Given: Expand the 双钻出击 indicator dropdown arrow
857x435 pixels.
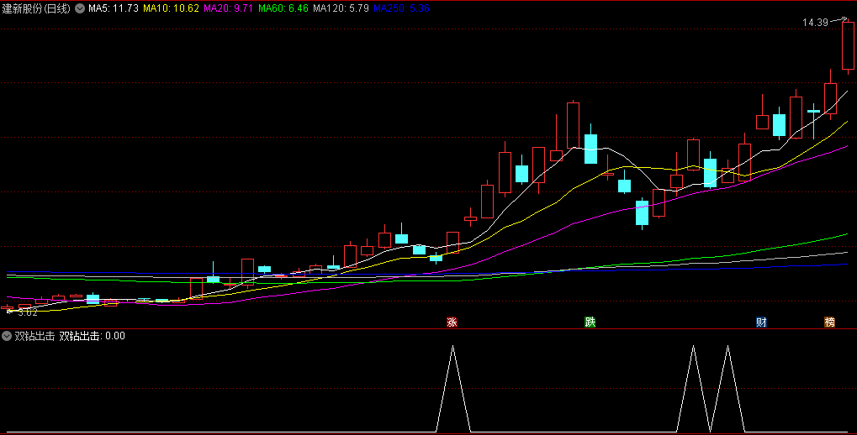Looking at the screenshot, I should (7, 336).
